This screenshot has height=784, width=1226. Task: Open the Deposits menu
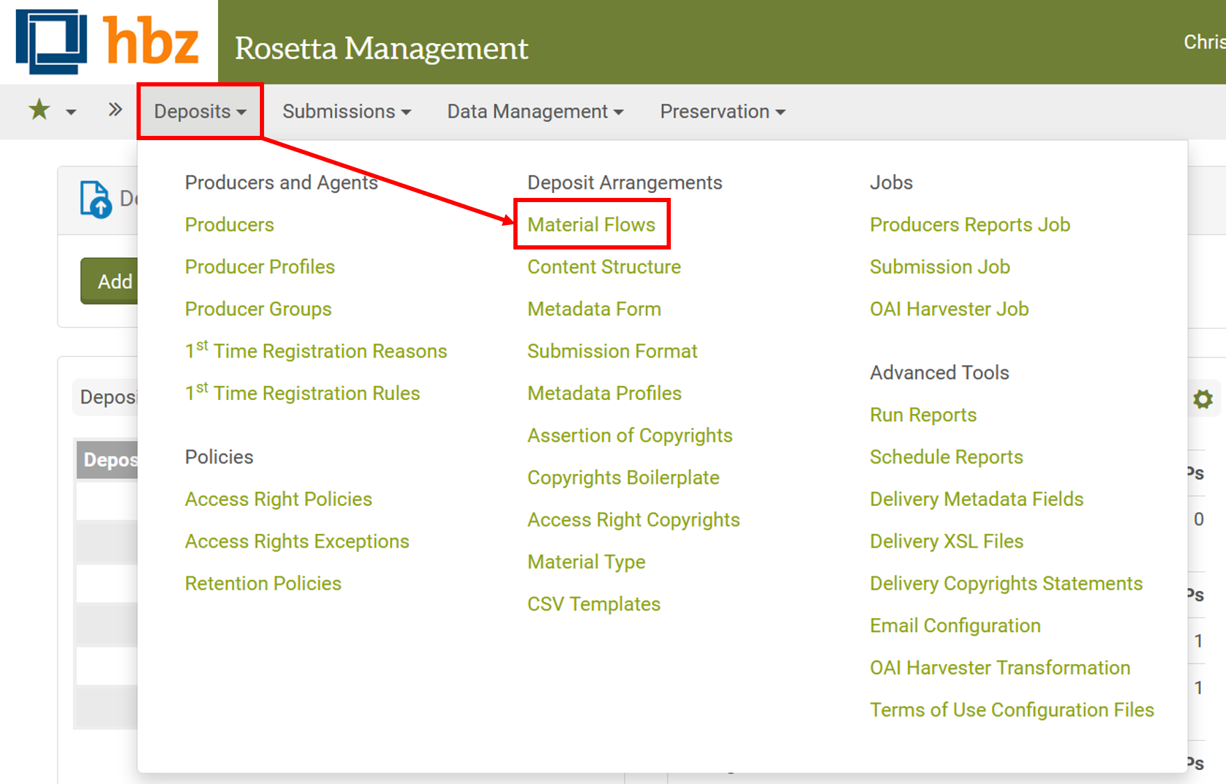point(199,111)
